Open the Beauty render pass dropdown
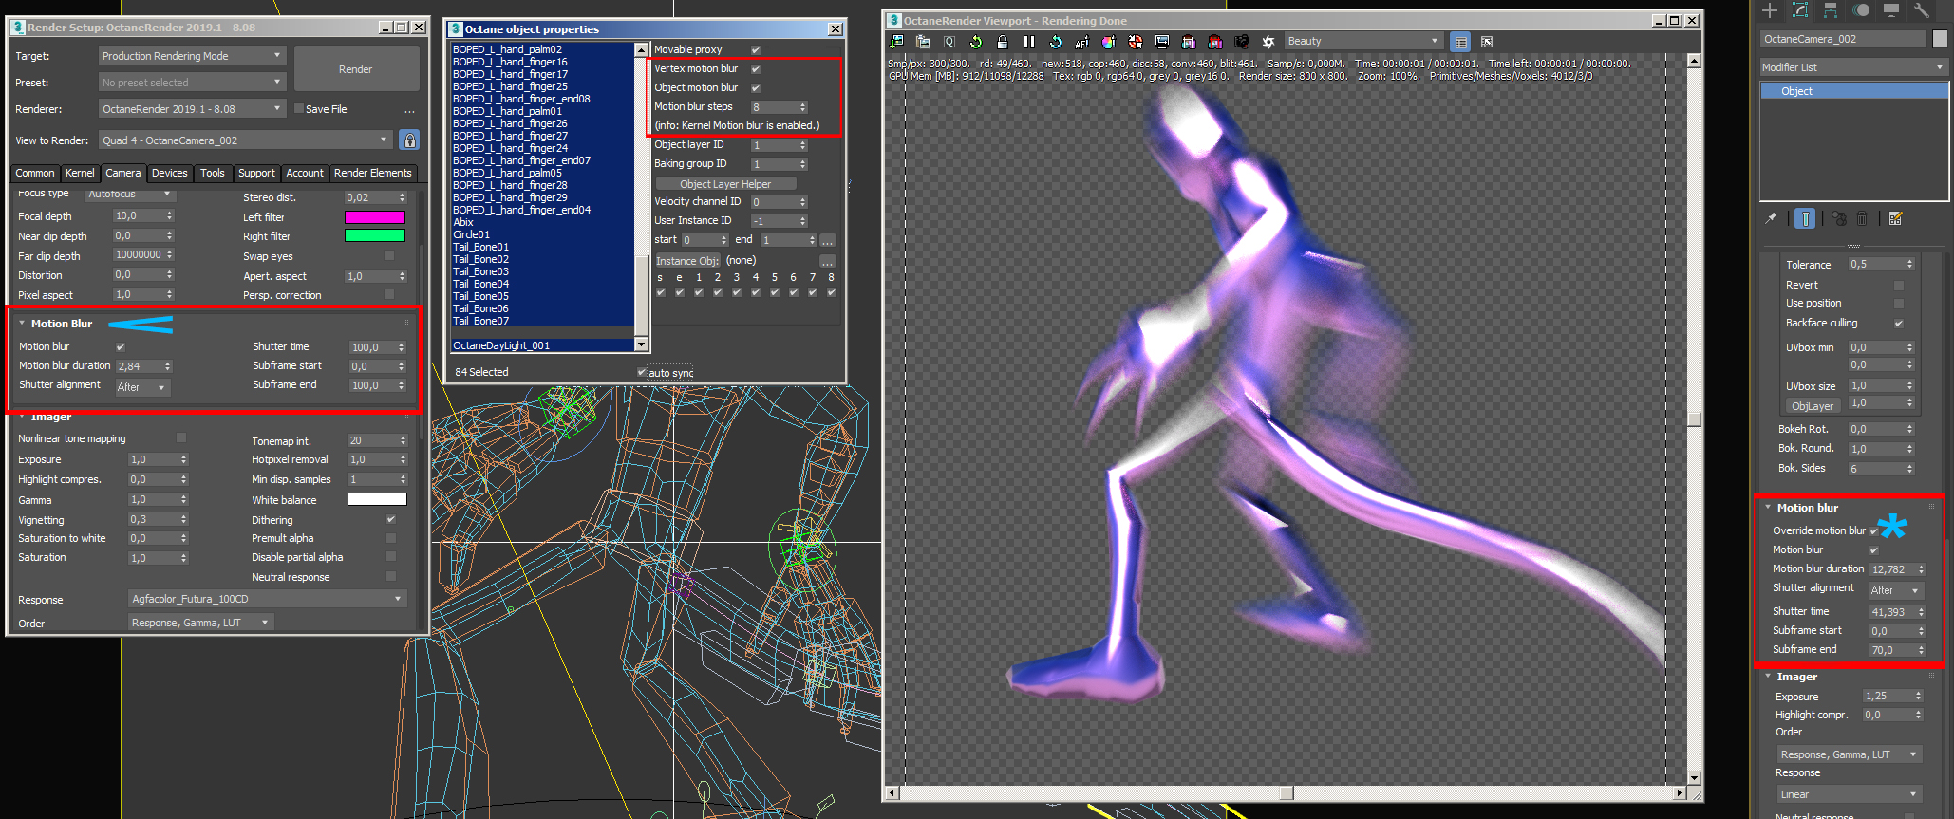1954x819 pixels. tap(1363, 42)
